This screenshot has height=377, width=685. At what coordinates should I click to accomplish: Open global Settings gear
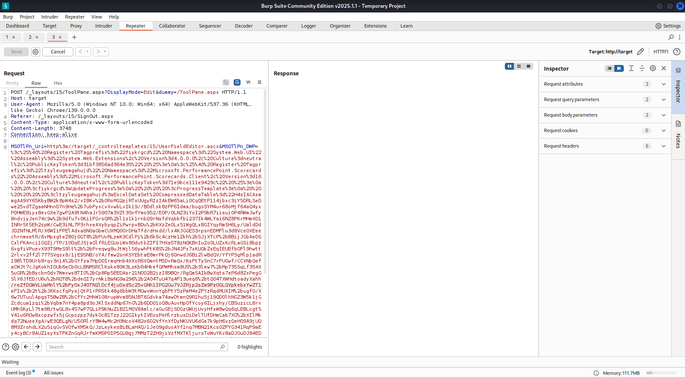[x=667, y=26]
